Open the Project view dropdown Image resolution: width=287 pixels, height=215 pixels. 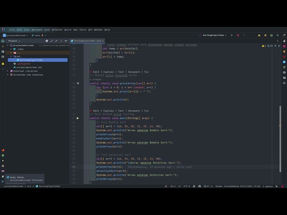(14, 41)
